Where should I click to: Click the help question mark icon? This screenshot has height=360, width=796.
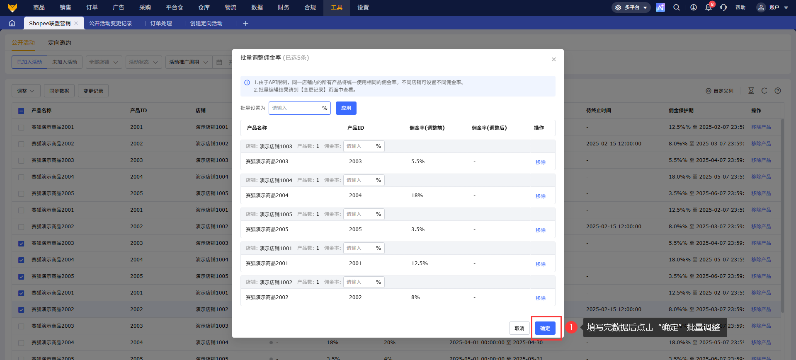[778, 91]
